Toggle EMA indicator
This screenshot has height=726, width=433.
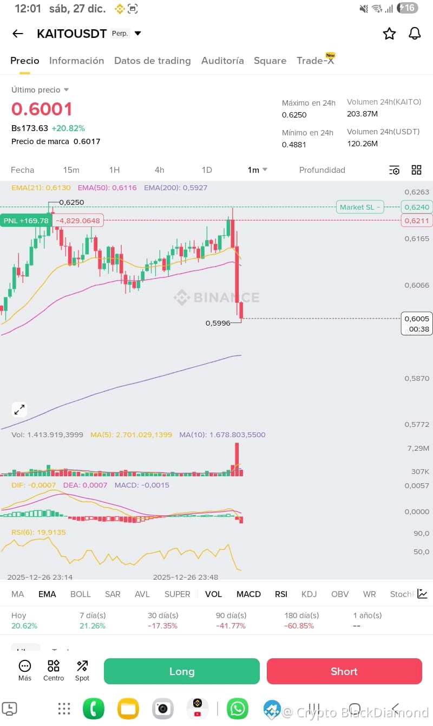[x=47, y=594]
